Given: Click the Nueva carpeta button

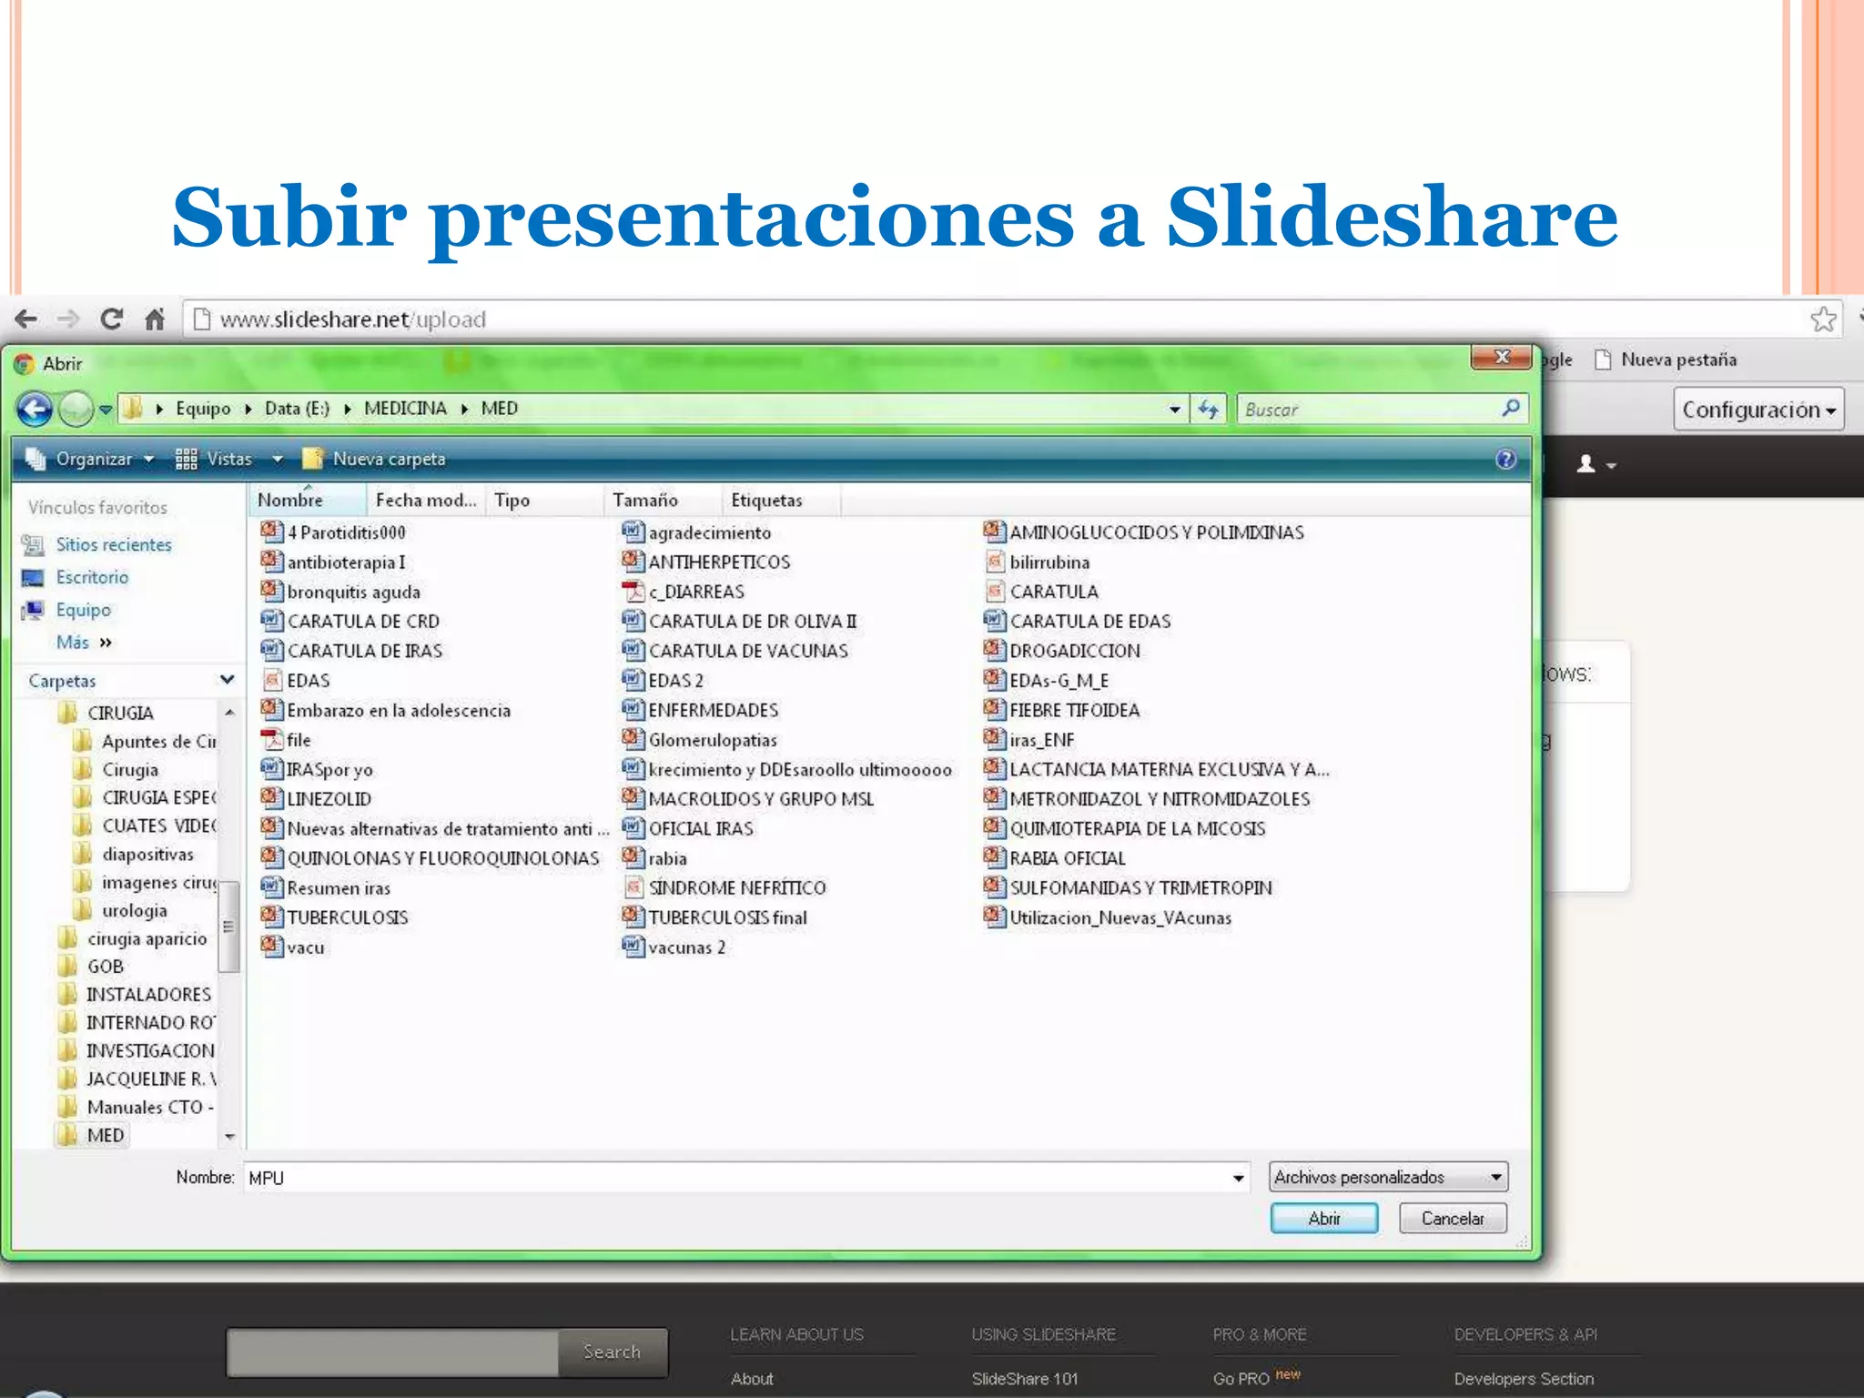Looking at the screenshot, I should 375,459.
